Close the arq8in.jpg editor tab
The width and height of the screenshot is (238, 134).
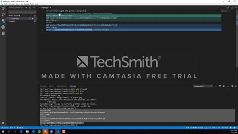click(x=51, y=7)
